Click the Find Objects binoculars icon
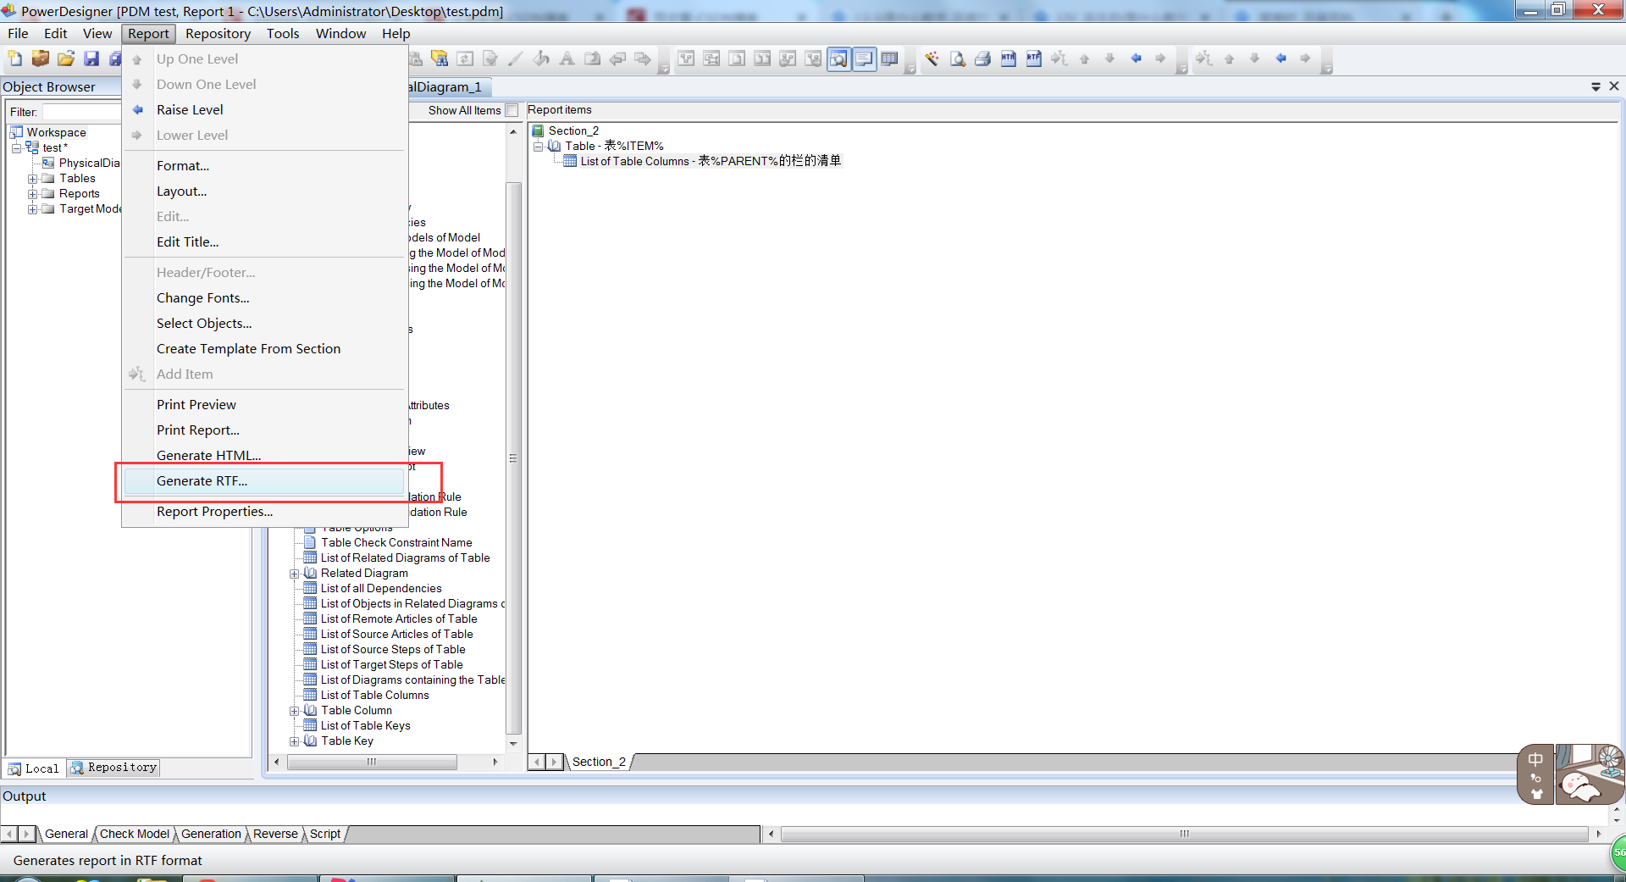Screen dimensions: 1626x882 pos(440,58)
